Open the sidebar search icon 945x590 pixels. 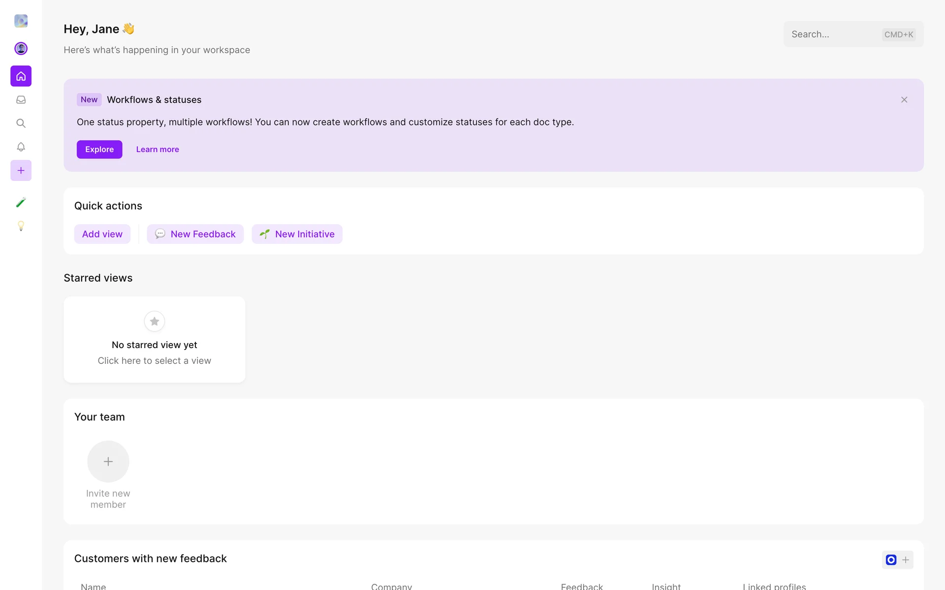click(21, 123)
